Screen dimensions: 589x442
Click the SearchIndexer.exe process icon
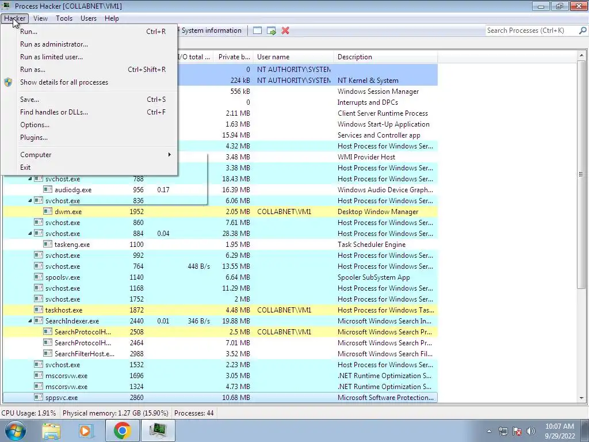tap(39, 321)
